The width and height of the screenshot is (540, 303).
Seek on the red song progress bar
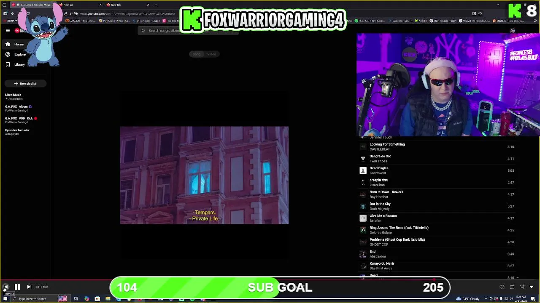pos(270,279)
